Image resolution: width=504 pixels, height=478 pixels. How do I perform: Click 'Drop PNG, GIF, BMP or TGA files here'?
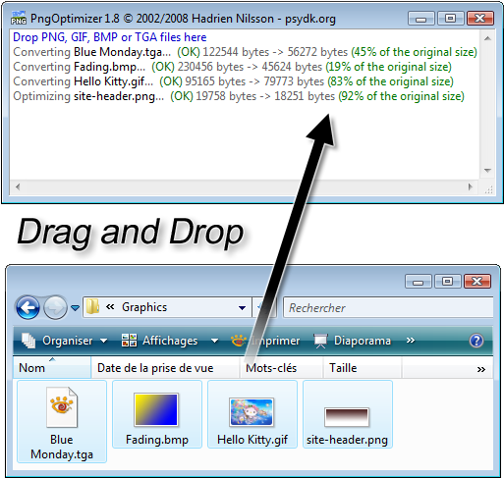(x=110, y=37)
